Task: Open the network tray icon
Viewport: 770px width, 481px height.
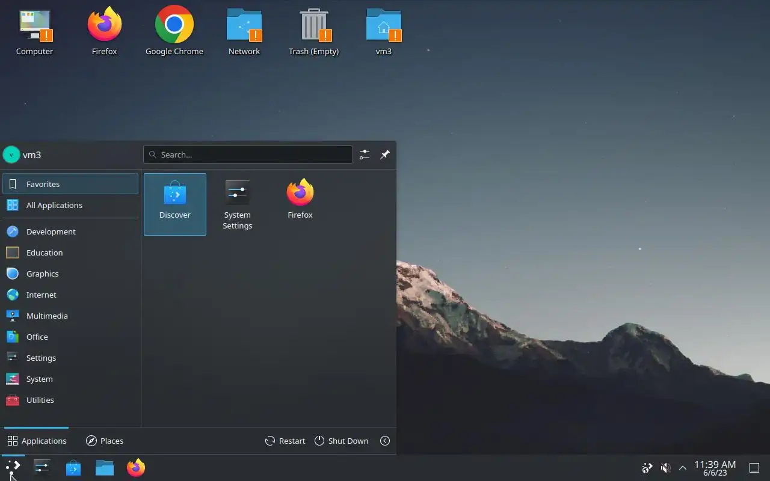Action: 647,468
